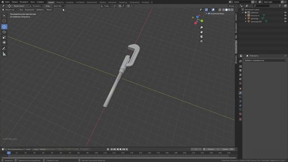The image size is (288, 162).
Task: Activate the 3D Cursor tool
Action: tap(4, 21)
